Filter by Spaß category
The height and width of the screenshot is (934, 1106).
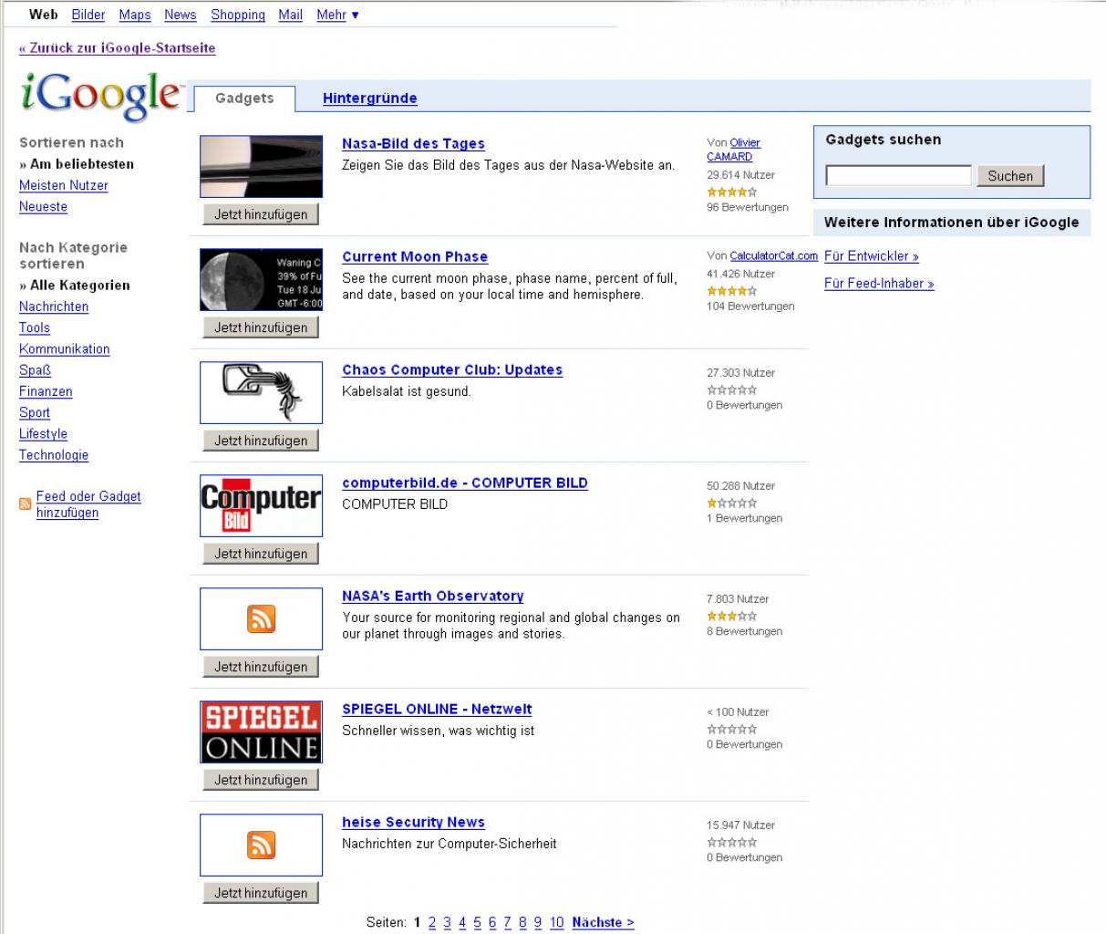click(35, 370)
